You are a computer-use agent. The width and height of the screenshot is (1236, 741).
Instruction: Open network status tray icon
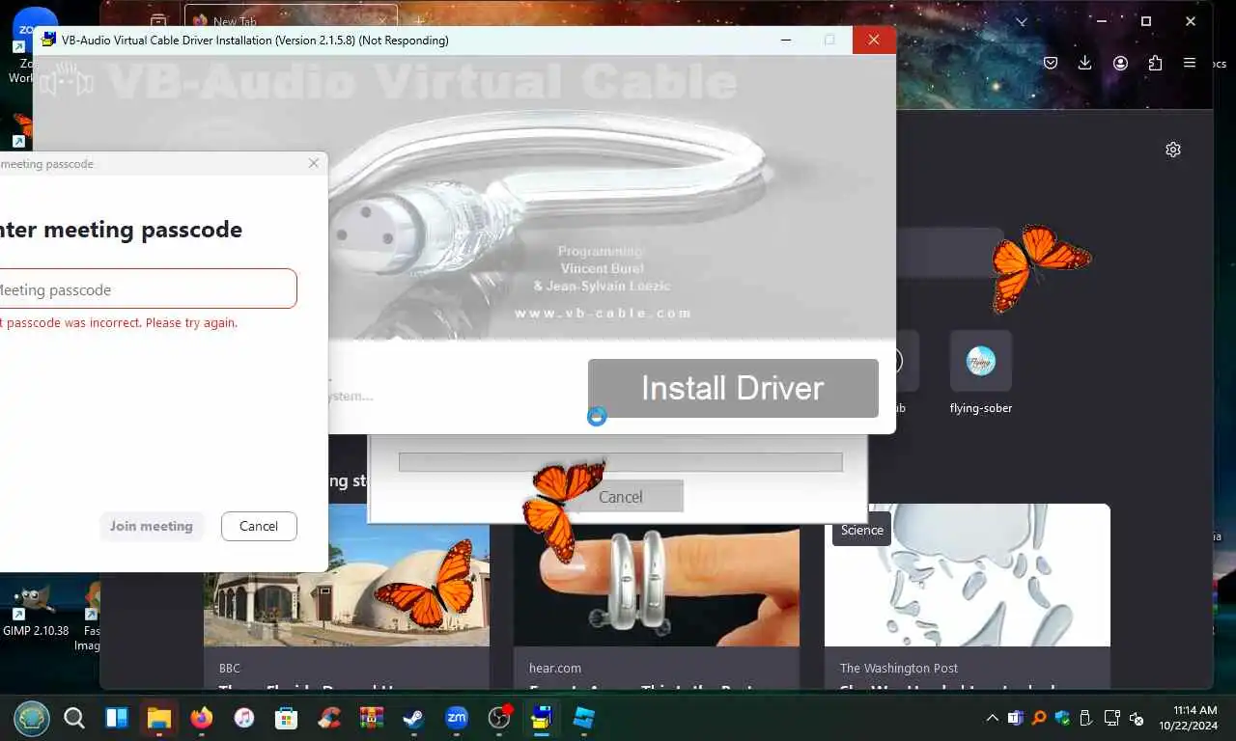pos(1112,718)
